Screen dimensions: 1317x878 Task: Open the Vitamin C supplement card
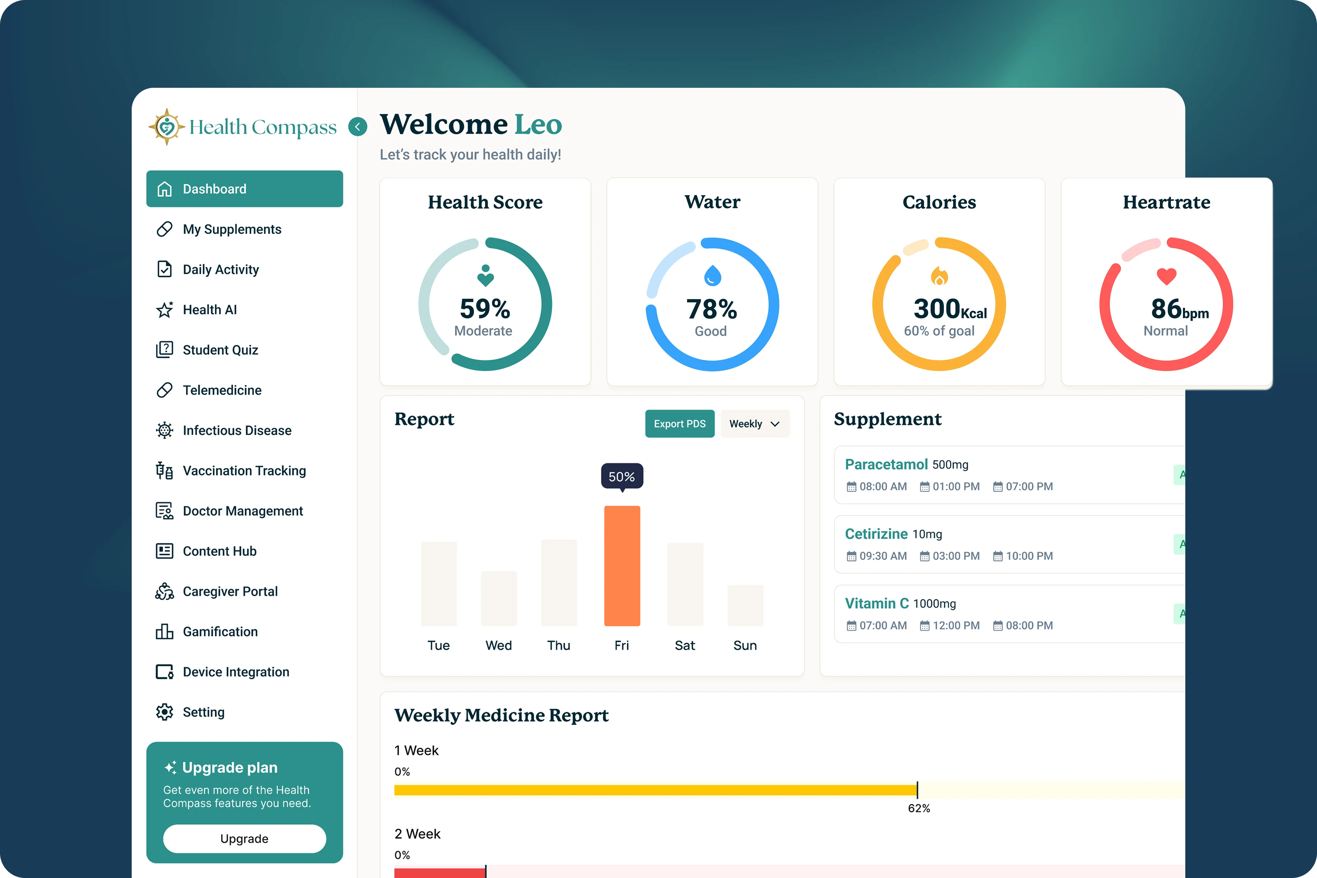pyautogui.click(x=1010, y=614)
